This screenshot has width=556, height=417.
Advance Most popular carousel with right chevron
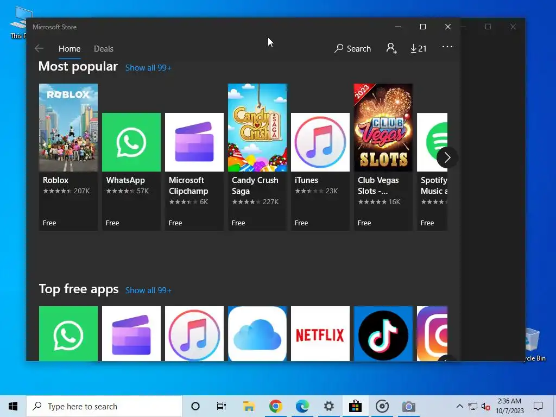(x=447, y=157)
